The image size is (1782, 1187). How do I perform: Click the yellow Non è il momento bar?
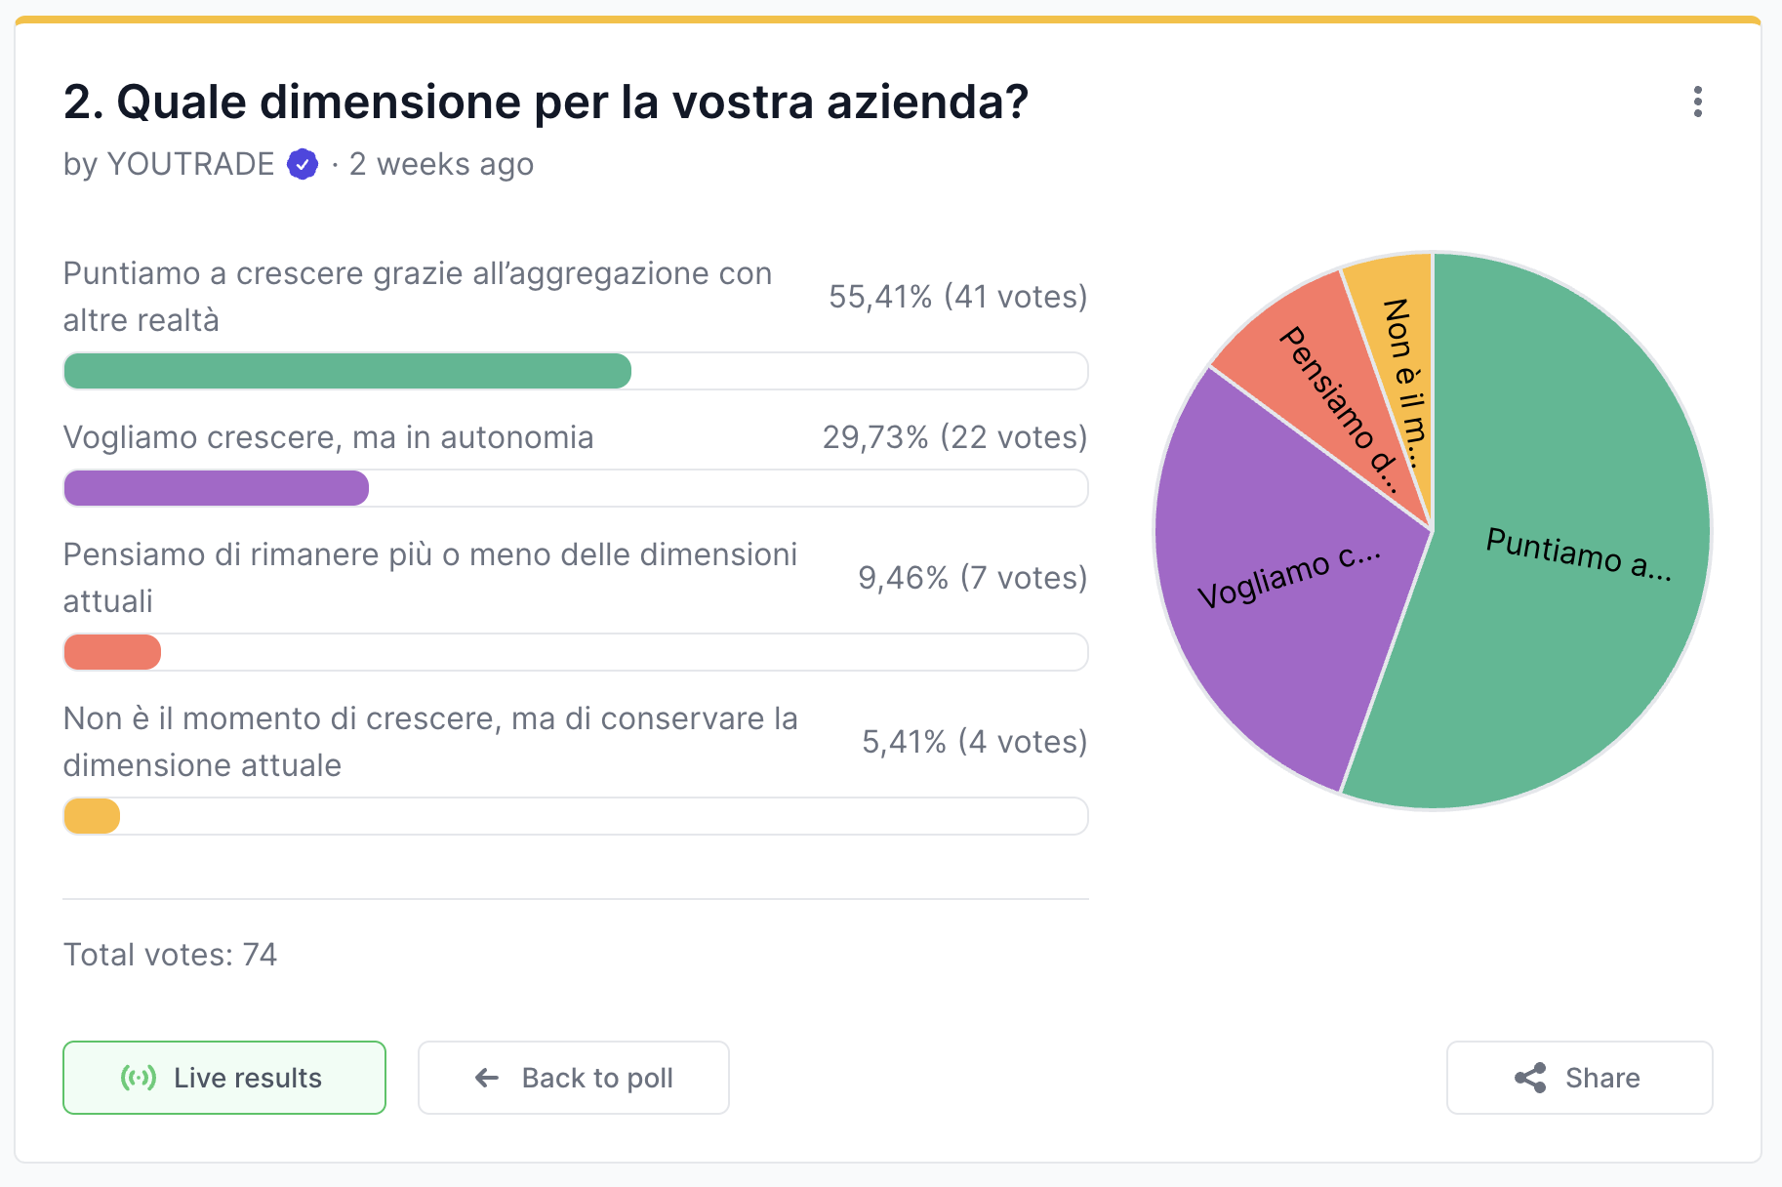point(92,816)
